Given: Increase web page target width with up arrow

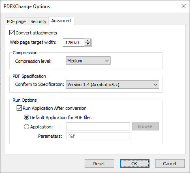Looking at the screenshot, I should click(x=88, y=41).
